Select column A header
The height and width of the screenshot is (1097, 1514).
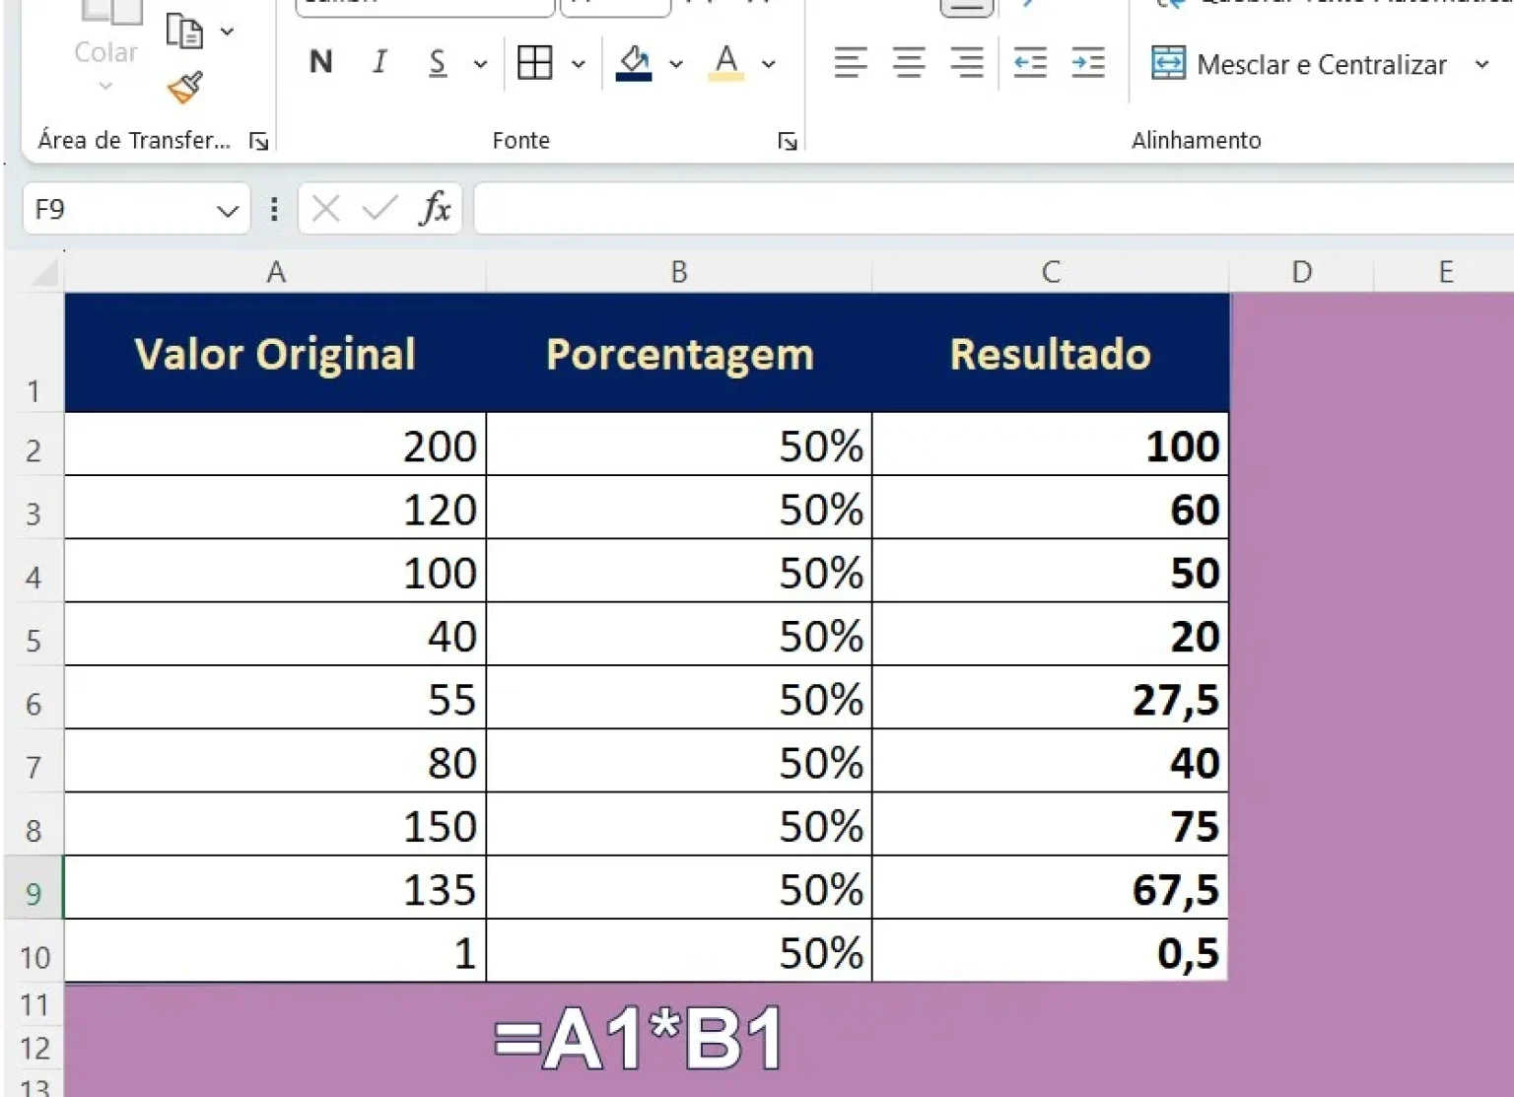(276, 272)
